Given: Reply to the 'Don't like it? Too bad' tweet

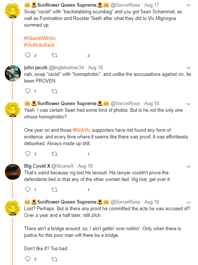Looking at the screenshot, I should click(x=28, y=259).
